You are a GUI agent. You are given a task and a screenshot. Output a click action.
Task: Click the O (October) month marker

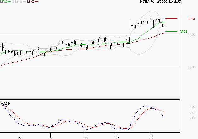(151, 136)
